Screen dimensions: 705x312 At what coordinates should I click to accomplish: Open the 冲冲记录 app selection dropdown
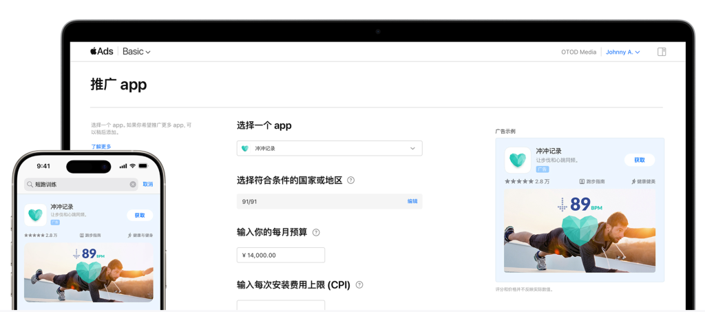click(330, 148)
